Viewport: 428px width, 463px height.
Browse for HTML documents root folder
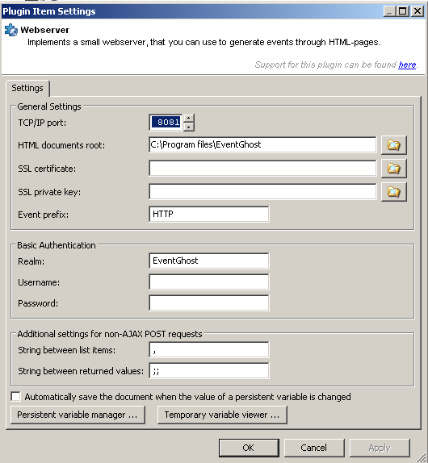[394, 145]
